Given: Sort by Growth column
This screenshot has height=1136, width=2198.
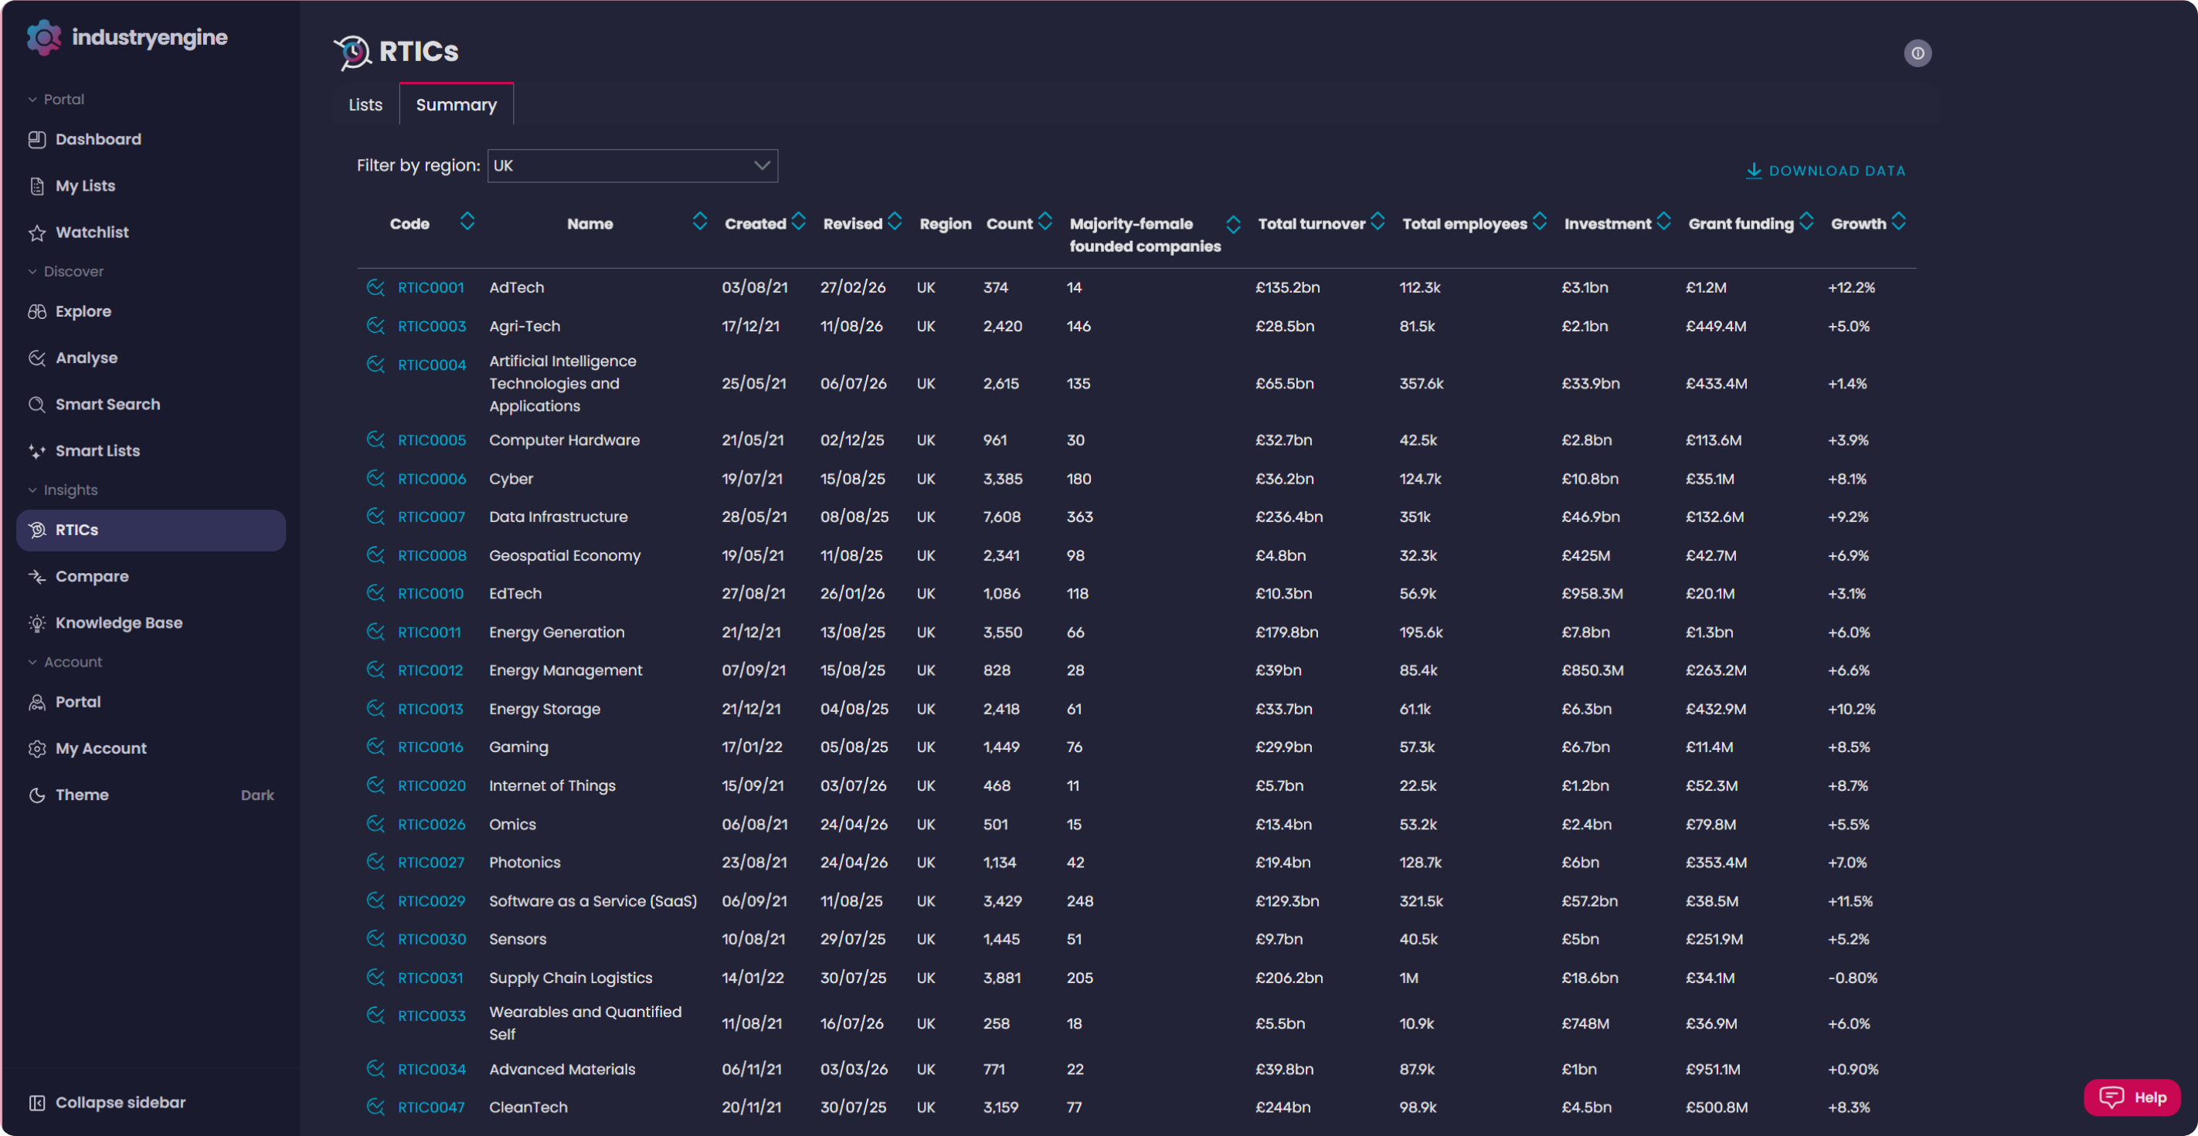Looking at the screenshot, I should [x=1898, y=222].
